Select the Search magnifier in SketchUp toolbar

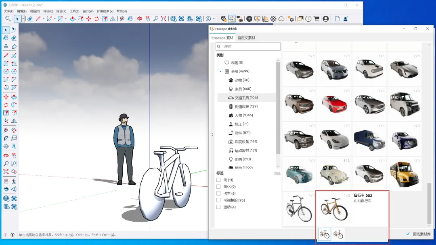click(8, 19)
